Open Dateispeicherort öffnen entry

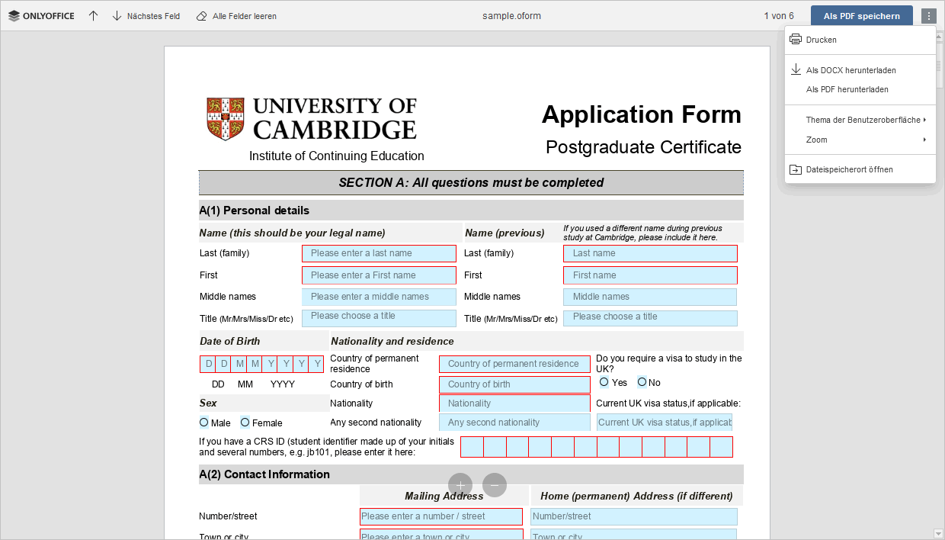click(x=860, y=169)
